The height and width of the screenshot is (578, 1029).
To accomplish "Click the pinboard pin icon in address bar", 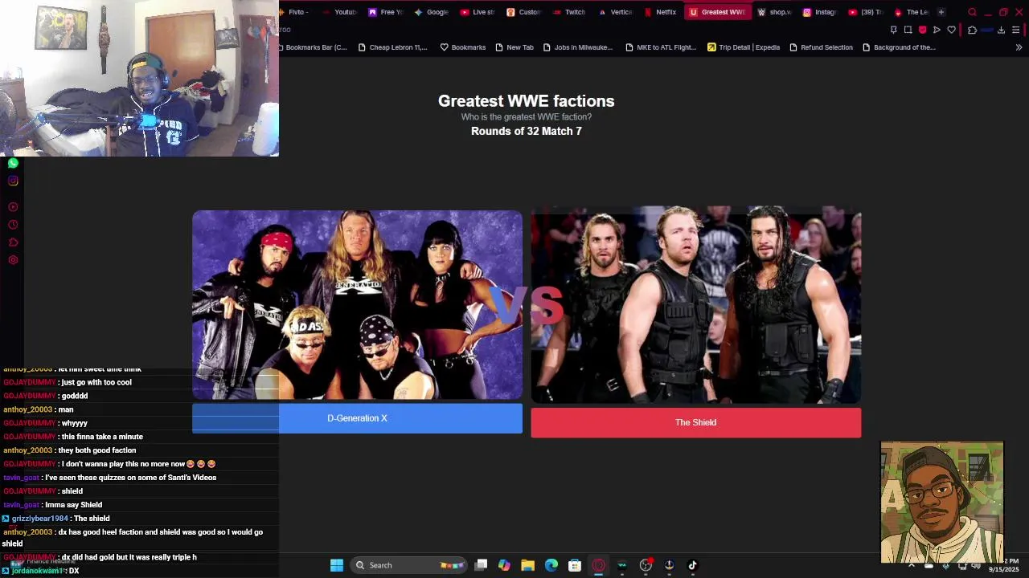I will click(893, 30).
